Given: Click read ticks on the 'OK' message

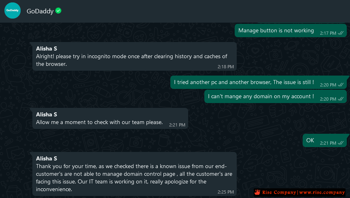Looking at the screenshot, I should [x=341, y=143].
